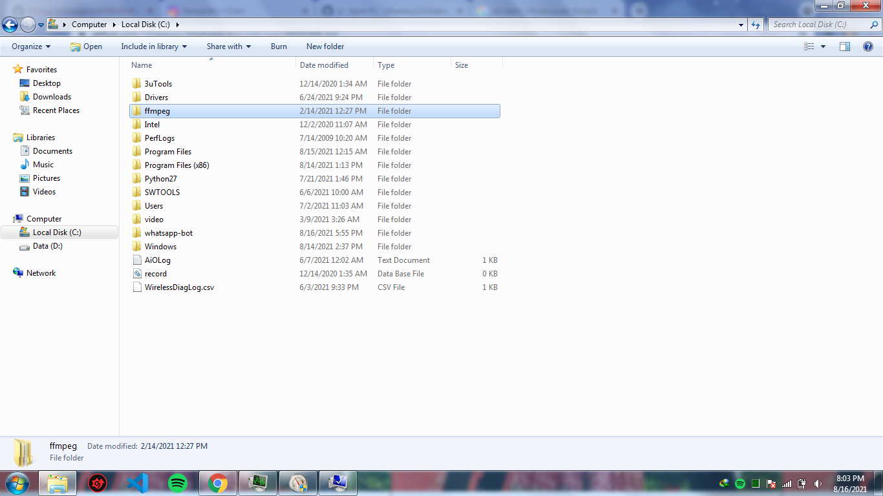Open the Windows Start menu orb
The width and height of the screenshot is (883, 496).
pyautogui.click(x=17, y=482)
